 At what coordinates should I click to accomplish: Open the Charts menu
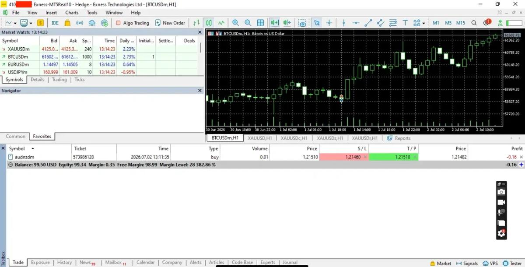point(72,13)
